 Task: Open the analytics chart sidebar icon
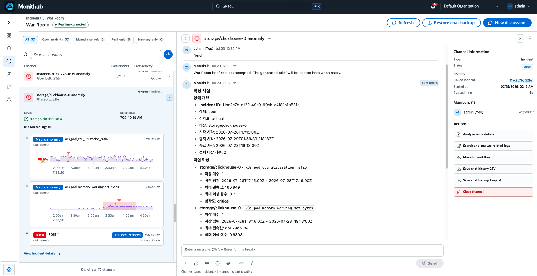coord(9,74)
